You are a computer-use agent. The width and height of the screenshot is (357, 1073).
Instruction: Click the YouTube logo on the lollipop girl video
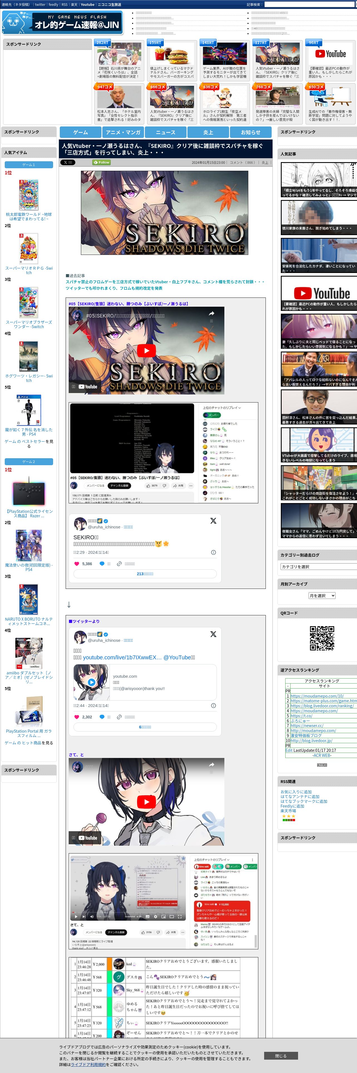click(88, 838)
